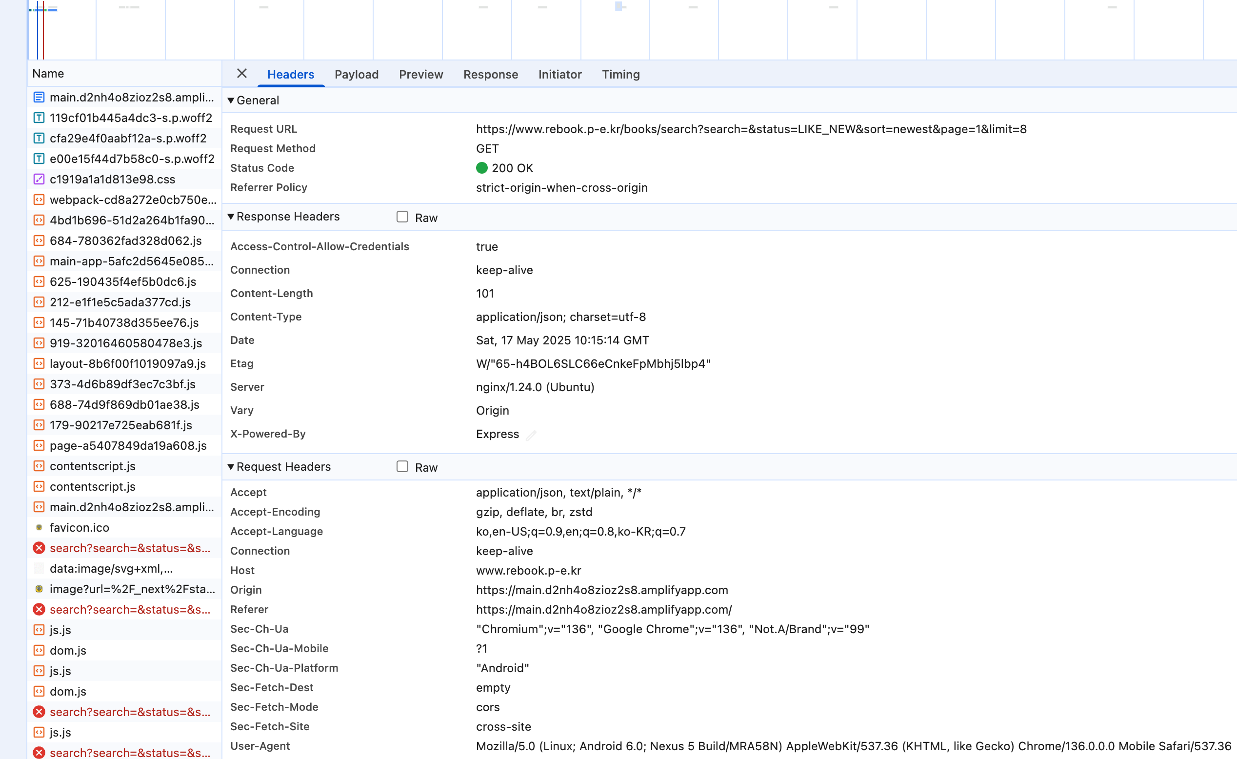This screenshot has width=1237, height=759.
Task: Click the User-Agent header value
Action: coord(854,746)
